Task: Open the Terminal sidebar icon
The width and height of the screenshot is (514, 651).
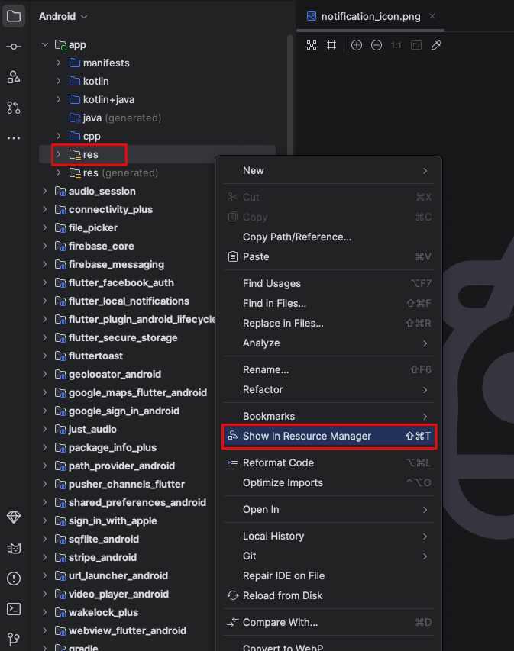Action: point(14,609)
